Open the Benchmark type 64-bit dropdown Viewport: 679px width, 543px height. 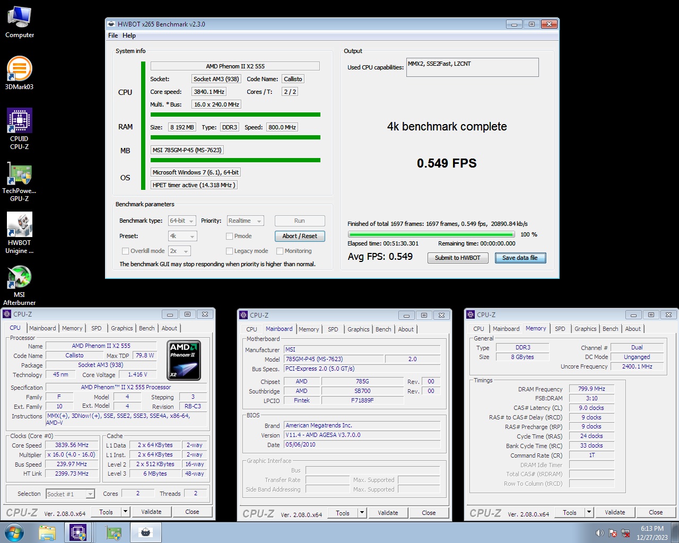point(182,221)
